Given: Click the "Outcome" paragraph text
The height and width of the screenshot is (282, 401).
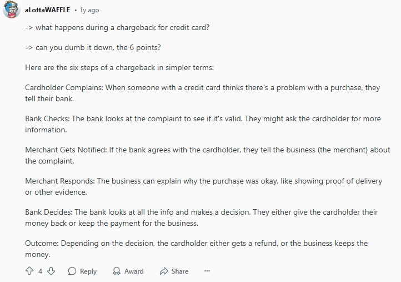Looking at the screenshot, I should (196, 249).
